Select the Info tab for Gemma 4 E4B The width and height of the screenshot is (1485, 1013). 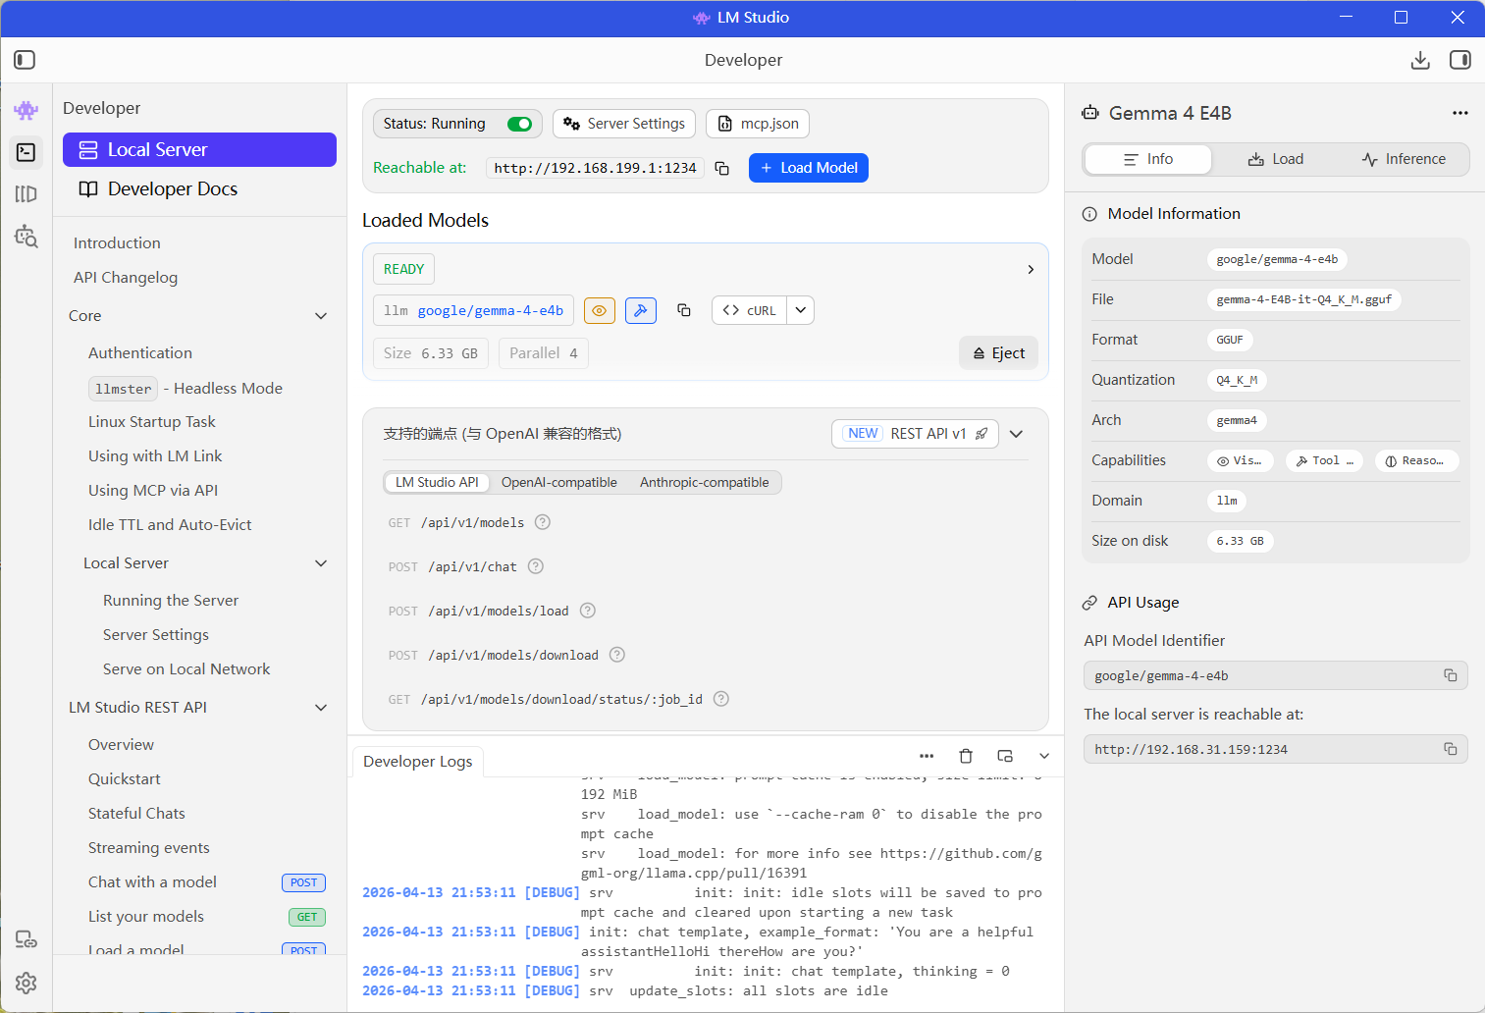[x=1148, y=159]
